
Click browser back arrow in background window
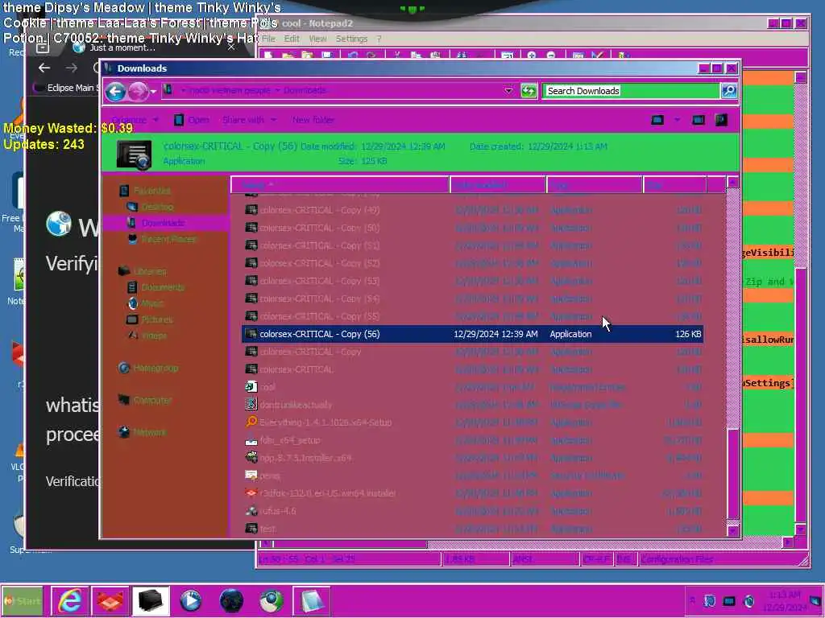[44, 68]
